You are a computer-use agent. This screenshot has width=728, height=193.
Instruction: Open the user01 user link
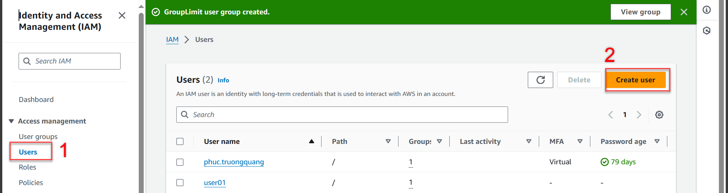point(215,183)
